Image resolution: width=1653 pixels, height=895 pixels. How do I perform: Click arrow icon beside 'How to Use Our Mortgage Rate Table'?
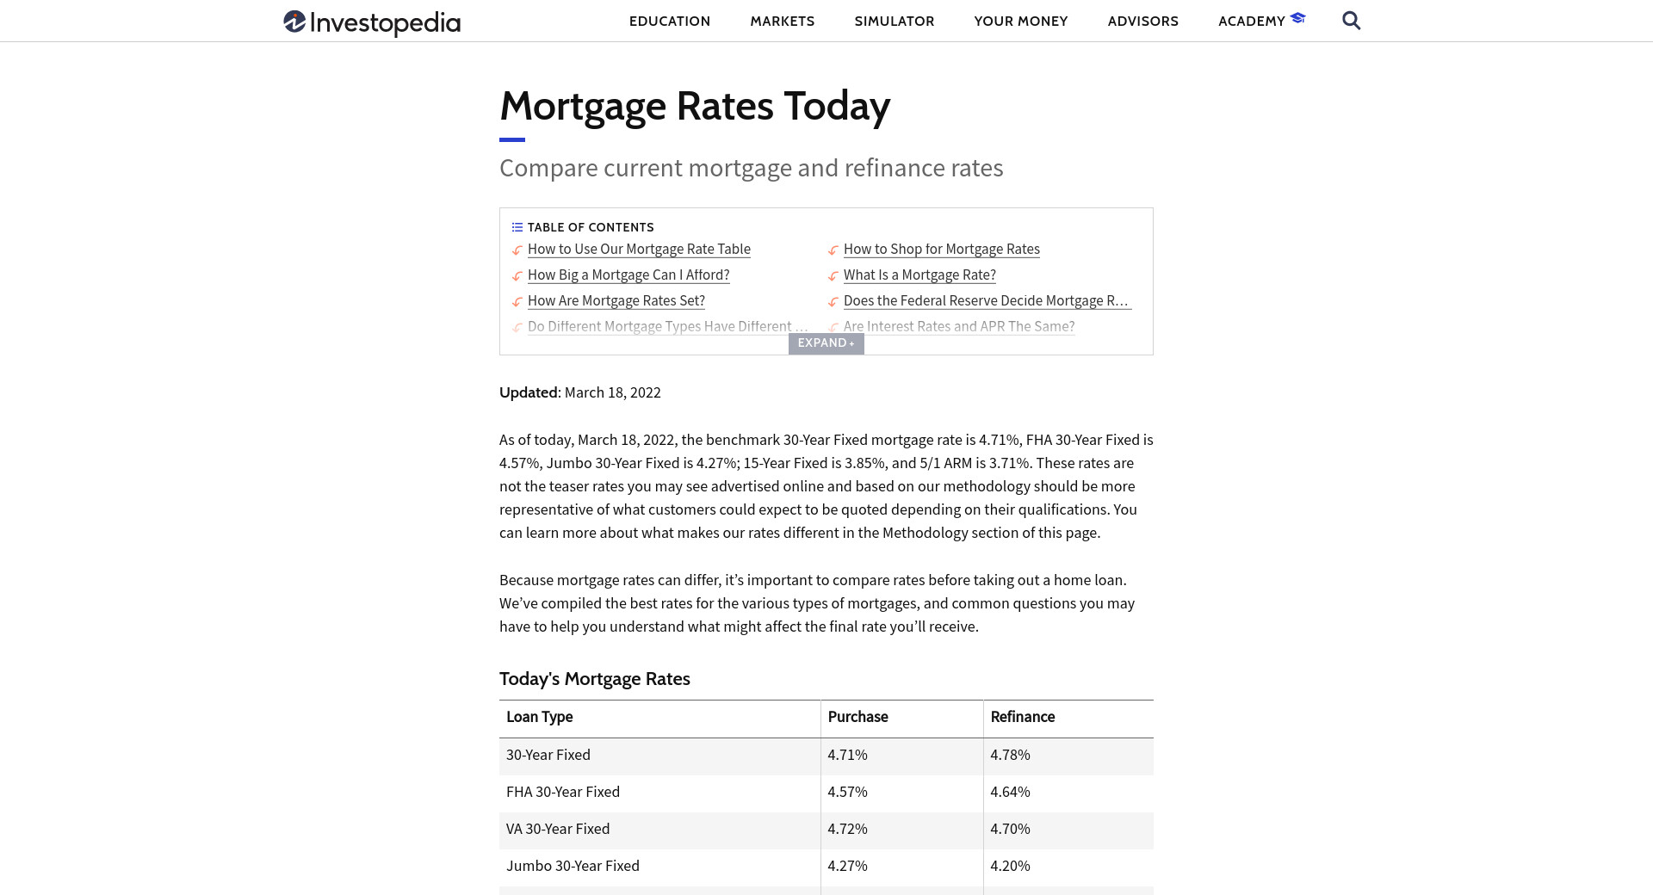(x=517, y=250)
